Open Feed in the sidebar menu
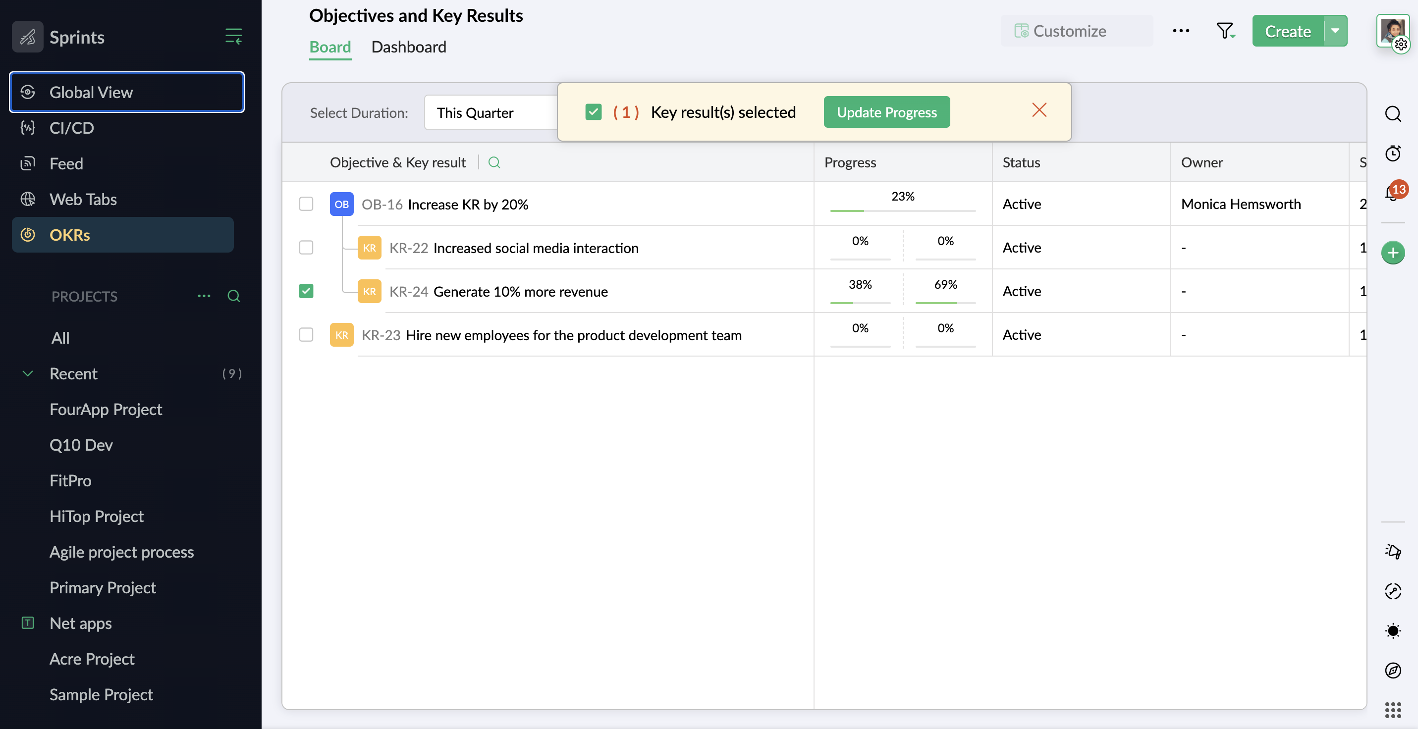Image resolution: width=1418 pixels, height=729 pixels. coord(66,163)
